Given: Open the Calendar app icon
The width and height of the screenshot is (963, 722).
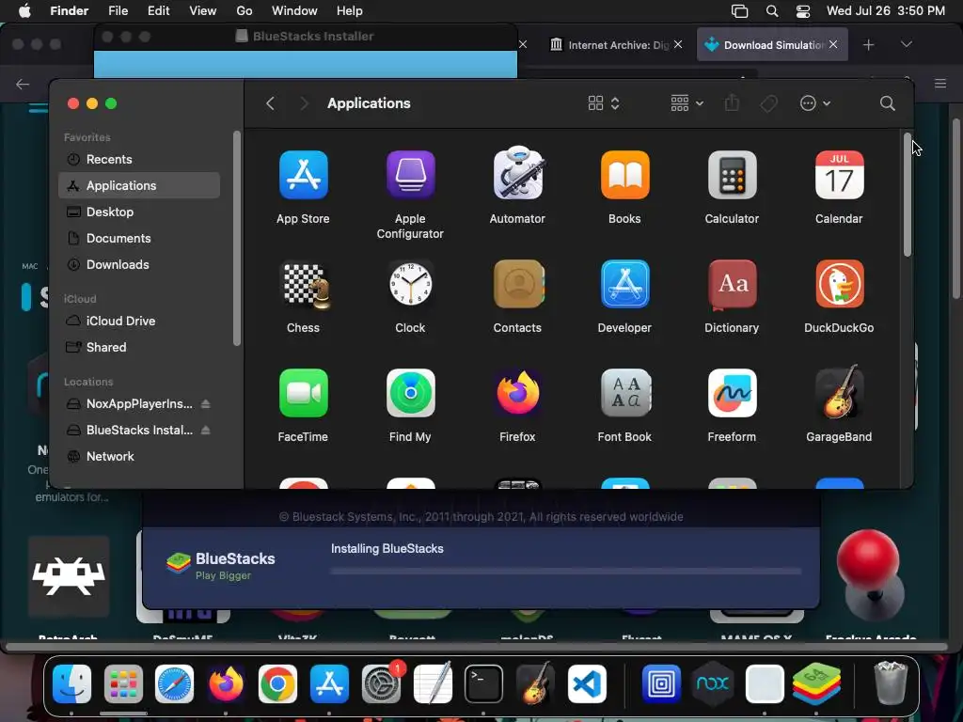Looking at the screenshot, I should coord(839,176).
